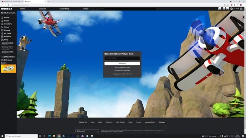Viewport: 246px width, 138px height.
Task: Click the Roblox search box
Action: pos(126,9)
